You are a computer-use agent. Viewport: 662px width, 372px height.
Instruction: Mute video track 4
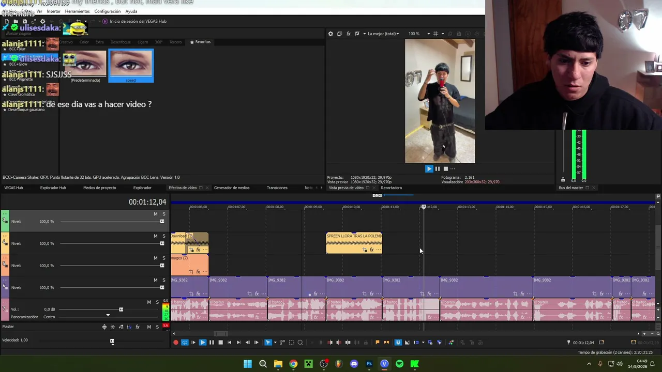point(155,236)
